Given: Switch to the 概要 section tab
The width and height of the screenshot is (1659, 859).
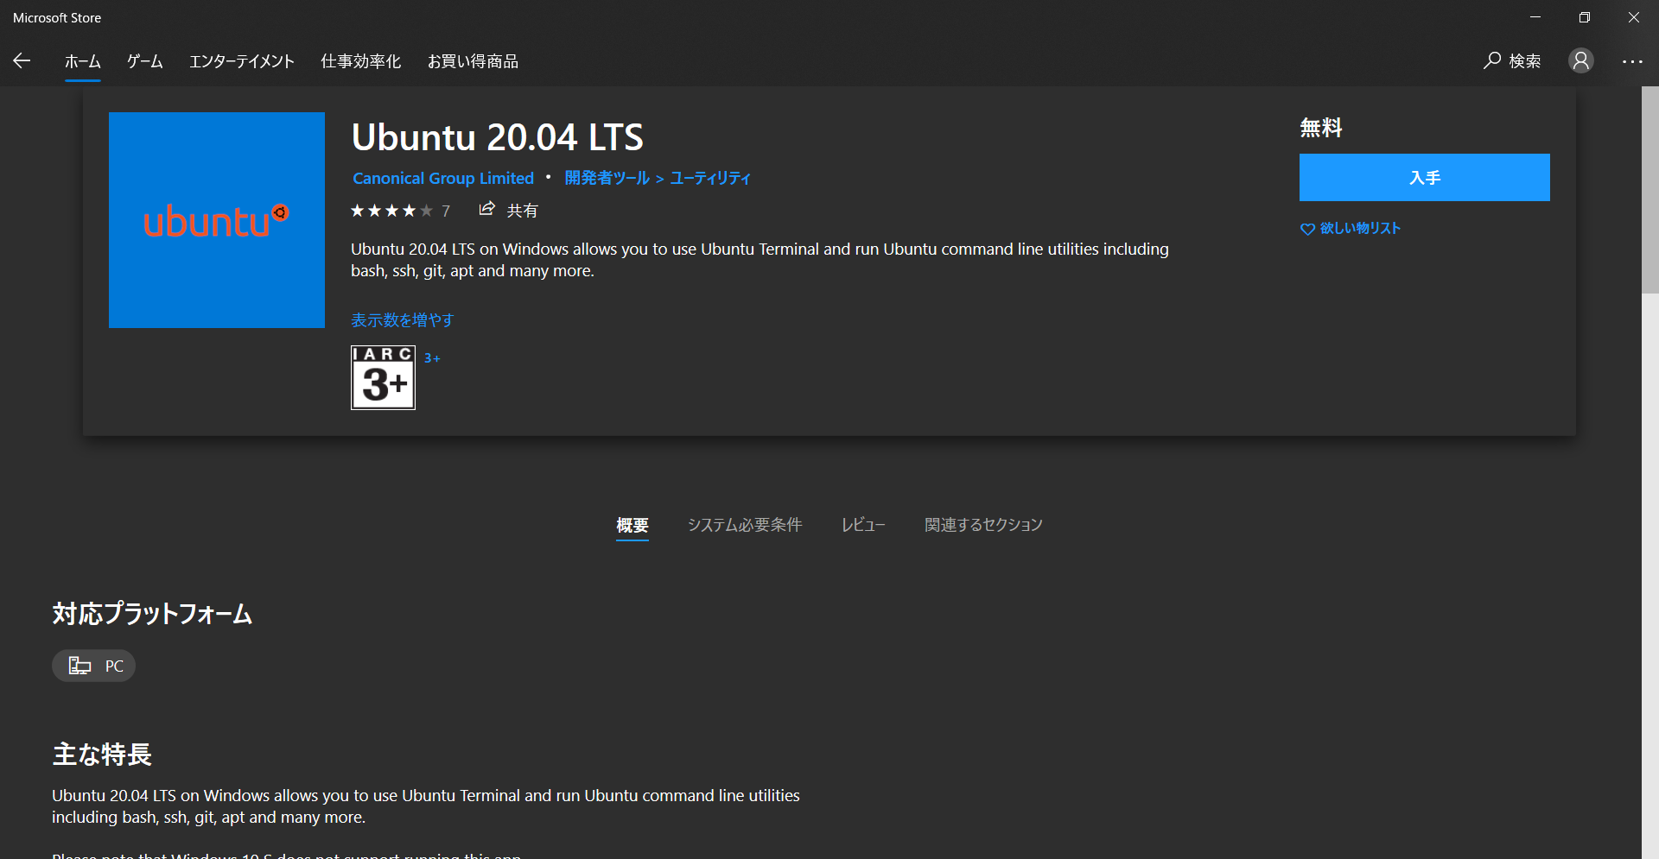Looking at the screenshot, I should 632,525.
